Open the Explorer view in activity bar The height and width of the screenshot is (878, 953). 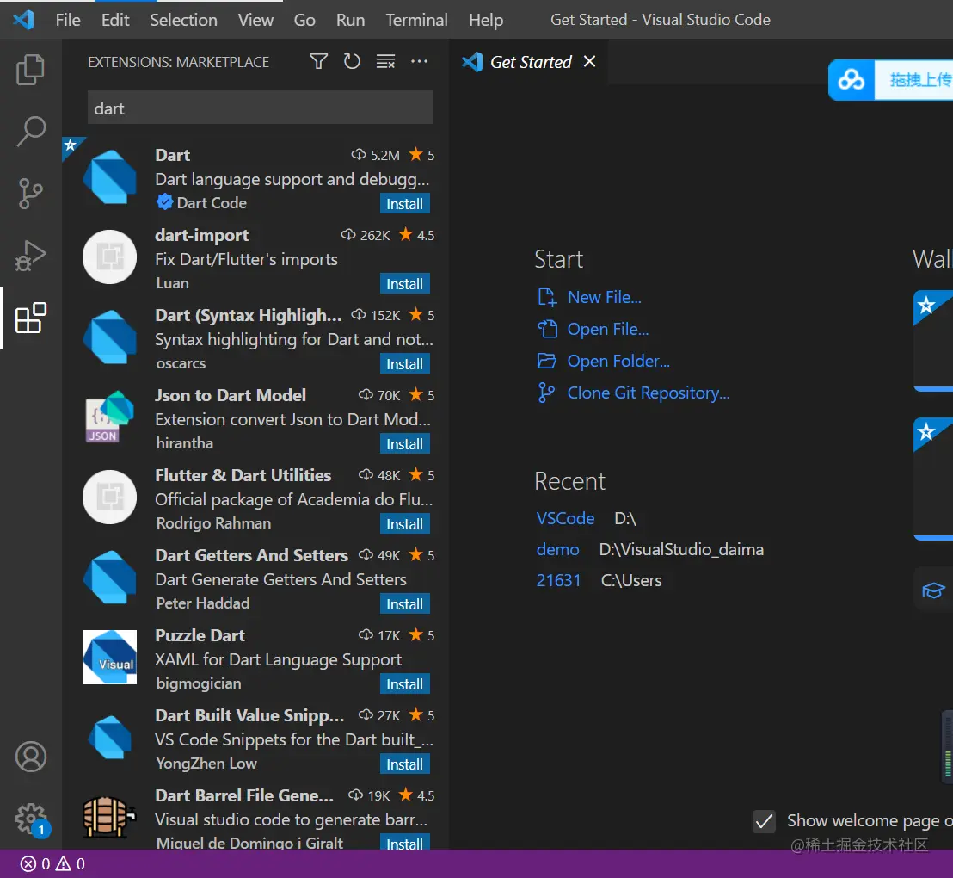point(30,70)
